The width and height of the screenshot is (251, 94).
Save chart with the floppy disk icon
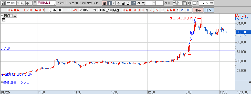[x=185, y=3]
